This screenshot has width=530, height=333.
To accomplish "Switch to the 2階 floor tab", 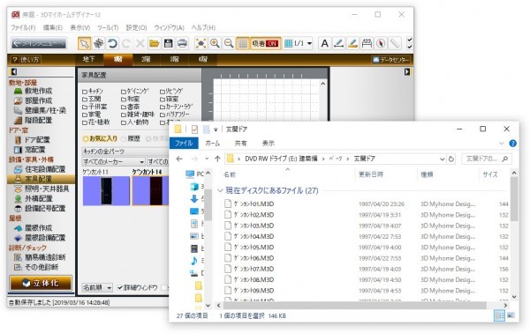I will (x=146, y=60).
